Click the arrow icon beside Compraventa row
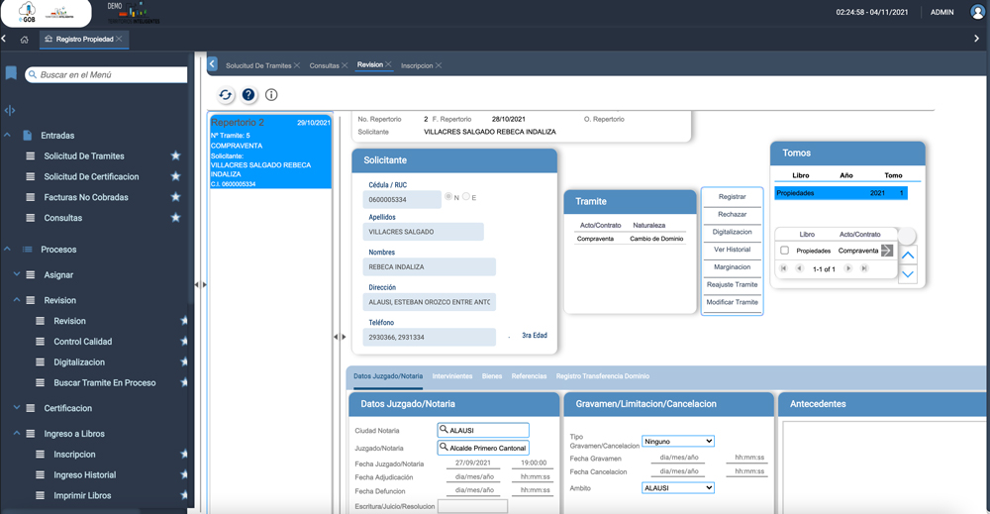The height and width of the screenshot is (514, 990). pos(887,251)
